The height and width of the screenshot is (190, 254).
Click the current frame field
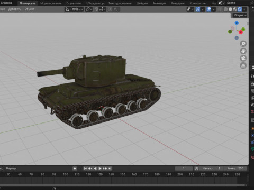(x=184, y=168)
